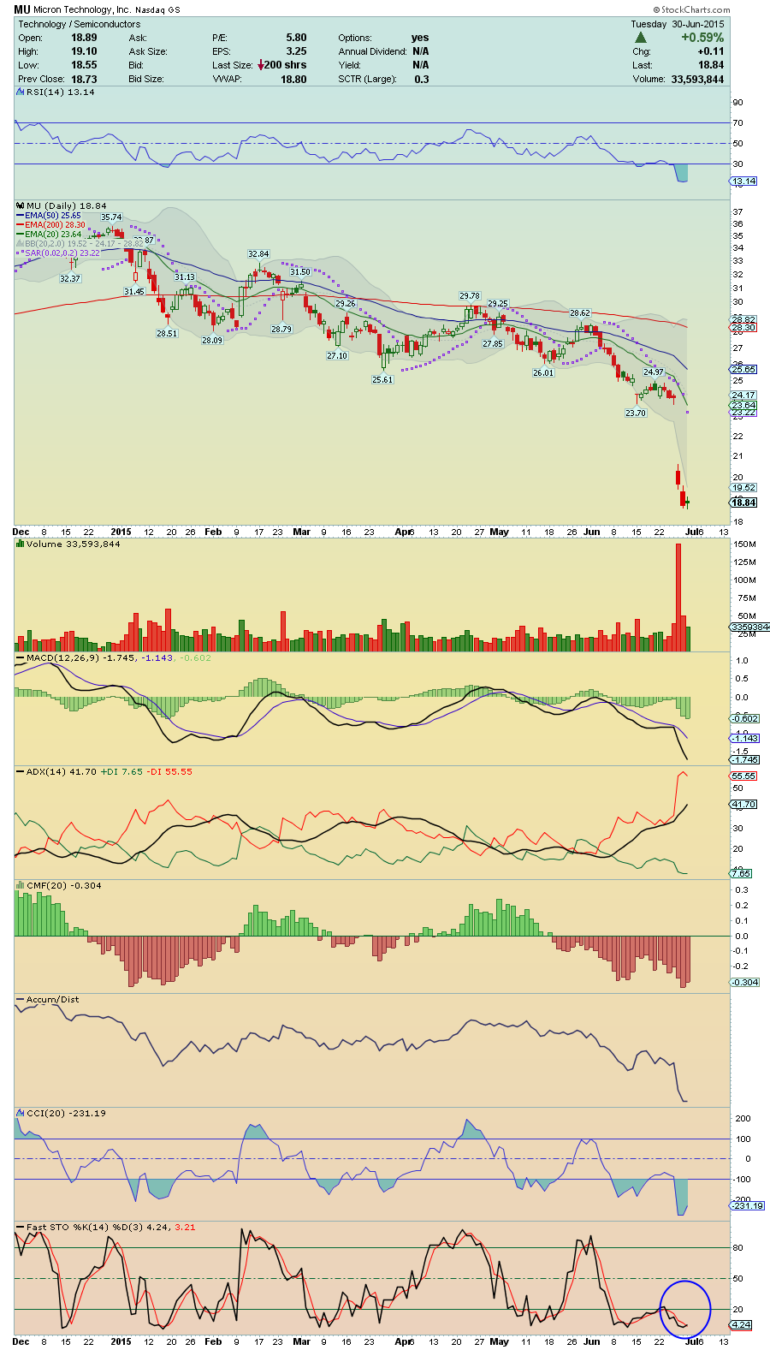The image size is (770, 1350).
Task: Click the small icon before Fast STO label
Action: 21,1227
